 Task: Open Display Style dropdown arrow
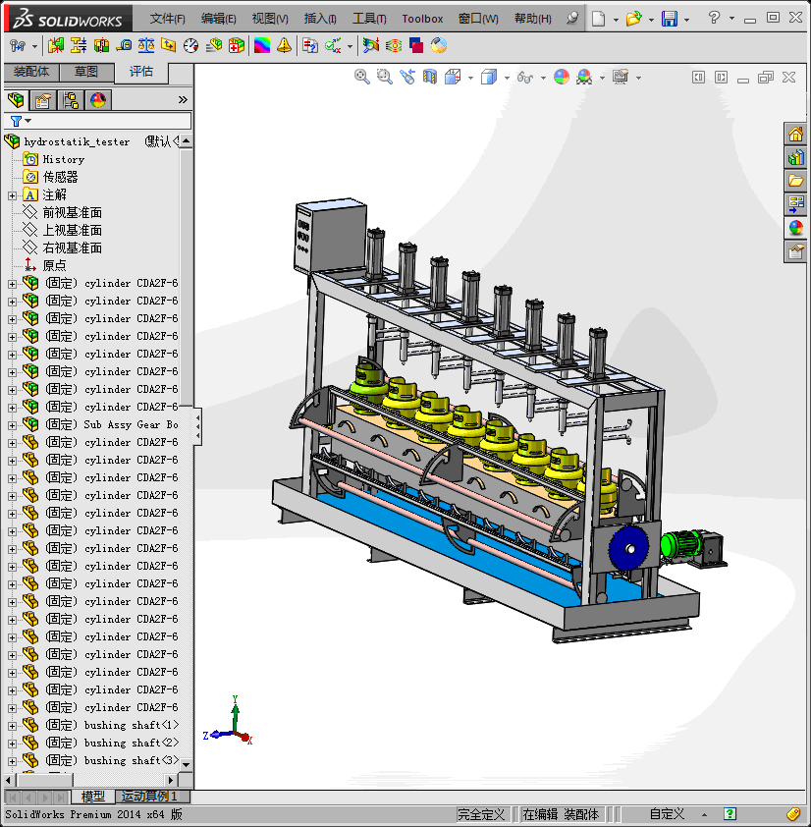point(507,78)
